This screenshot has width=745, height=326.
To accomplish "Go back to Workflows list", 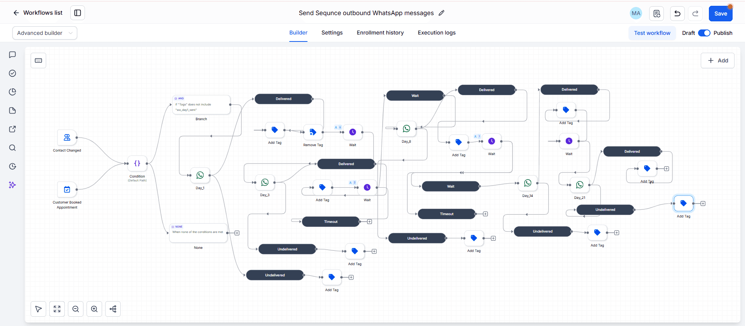I will (x=38, y=13).
